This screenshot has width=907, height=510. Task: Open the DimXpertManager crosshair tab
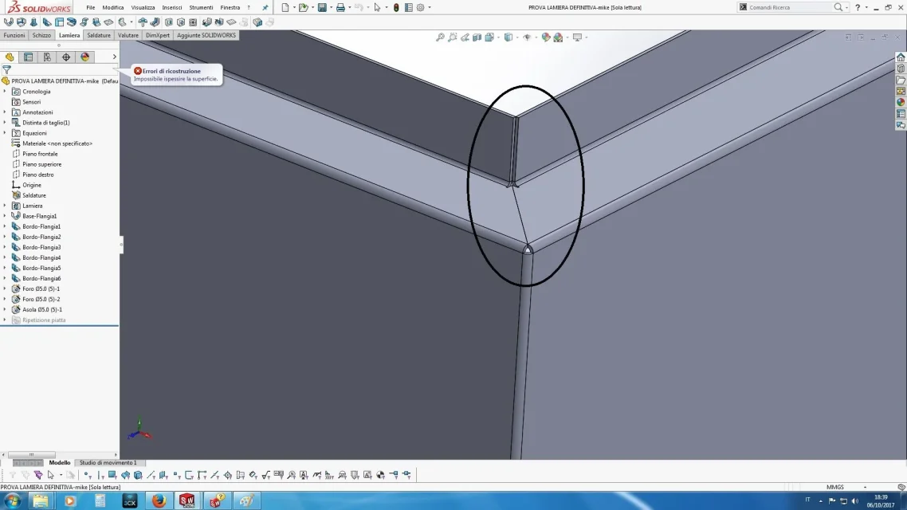(66, 57)
